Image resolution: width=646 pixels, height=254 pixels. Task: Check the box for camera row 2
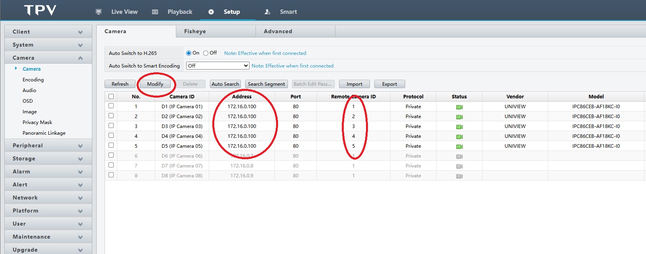click(x=111, y=116)
